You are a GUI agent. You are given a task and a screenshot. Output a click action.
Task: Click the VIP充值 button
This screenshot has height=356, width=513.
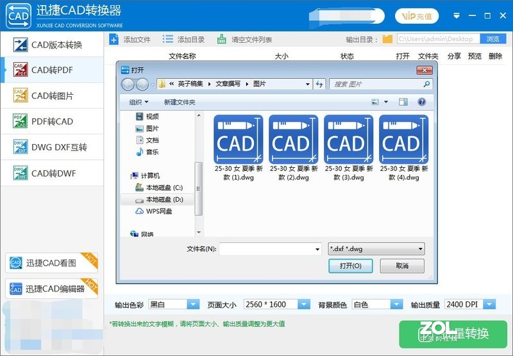(x=416, y=16)
